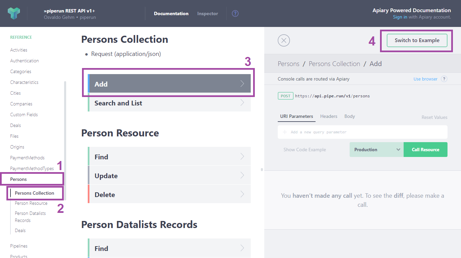Click the Persons breadcrumb
The width and height of the screenshot is (461, 258).
(289, 64)
